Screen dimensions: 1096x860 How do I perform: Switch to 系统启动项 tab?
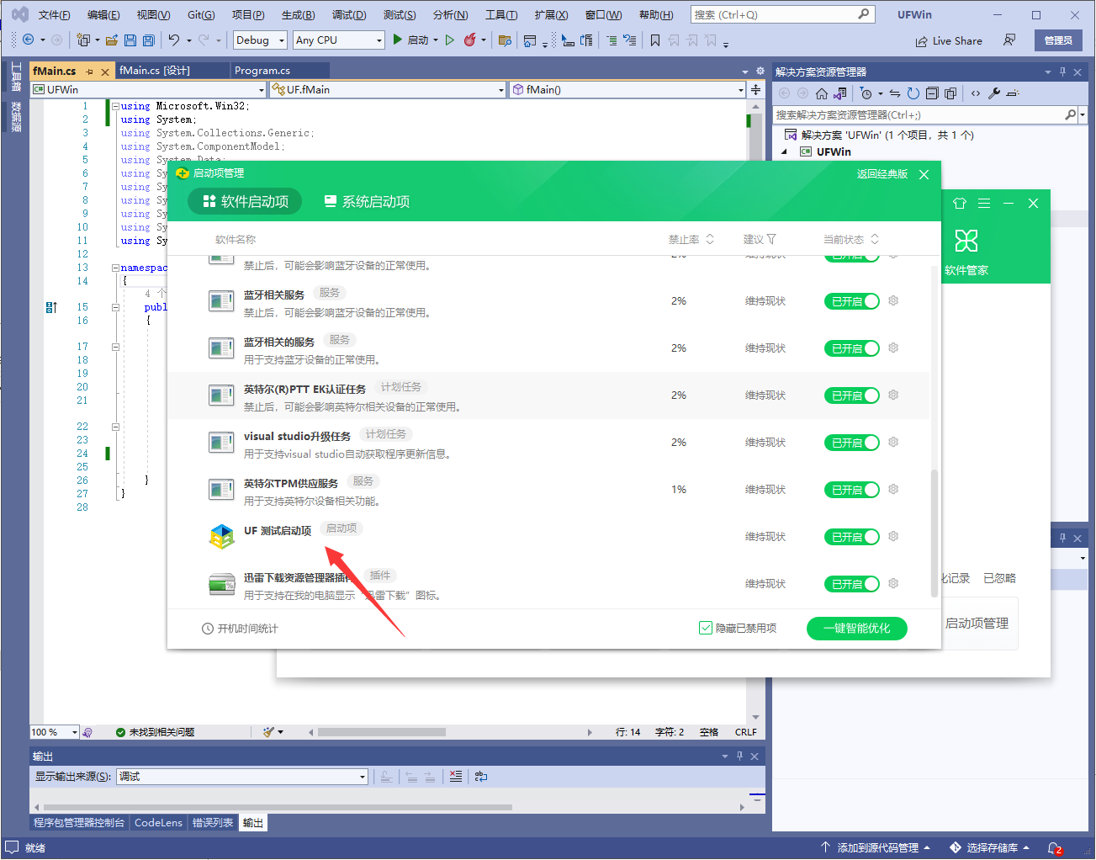(x=367, y=201)
